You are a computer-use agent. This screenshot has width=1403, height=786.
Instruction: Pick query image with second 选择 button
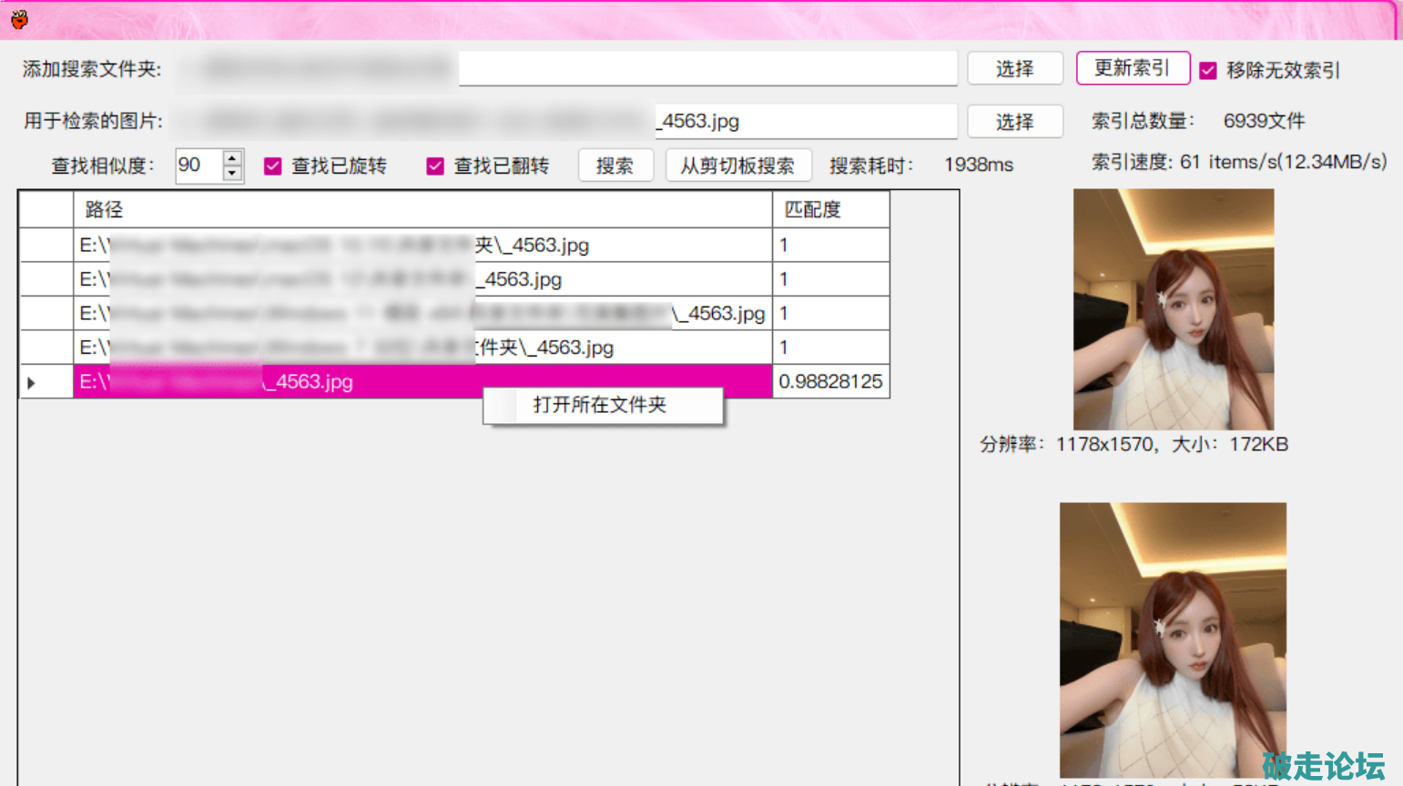[1014, 122]
